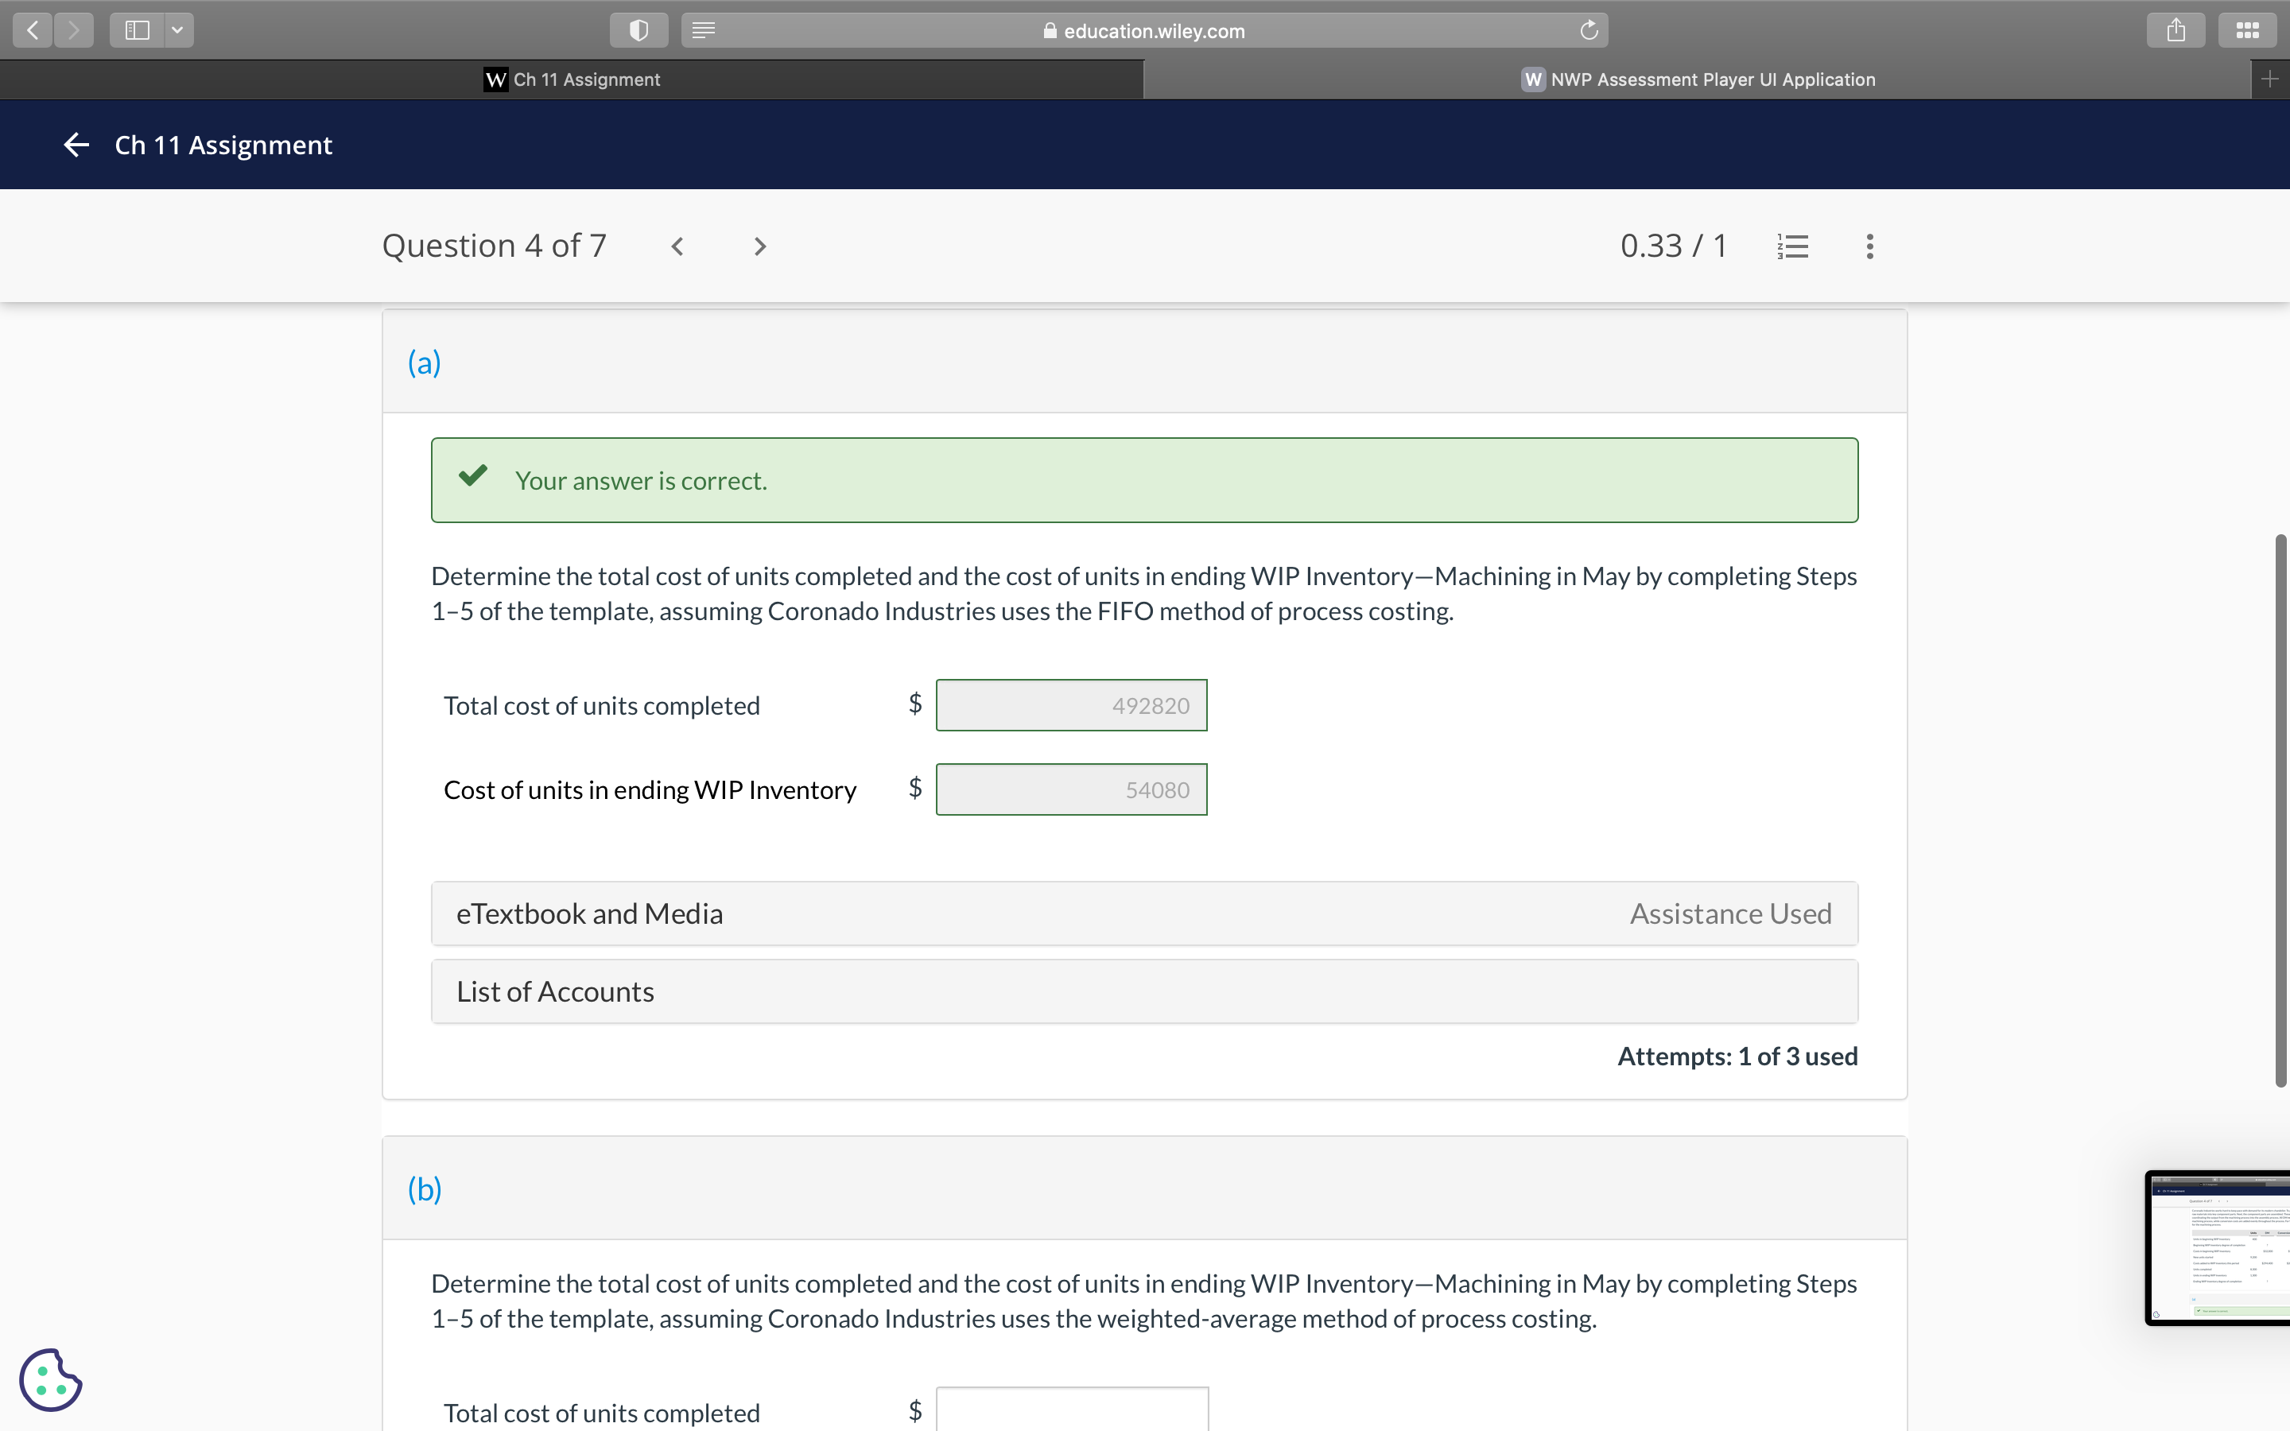2290x1431 pixels.
Task: Open the three-dot more options menu
Action: (x=1869, y=247)
